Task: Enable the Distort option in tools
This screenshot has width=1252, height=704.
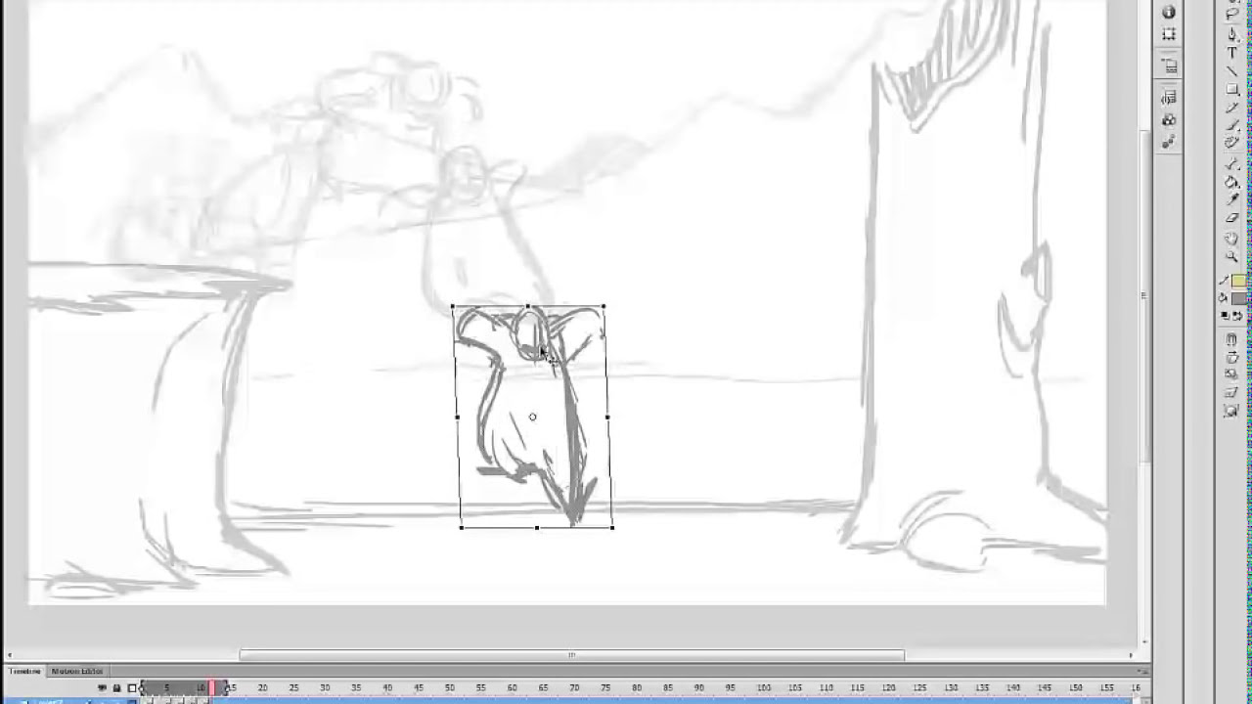Action: (x=1231, y=393)
